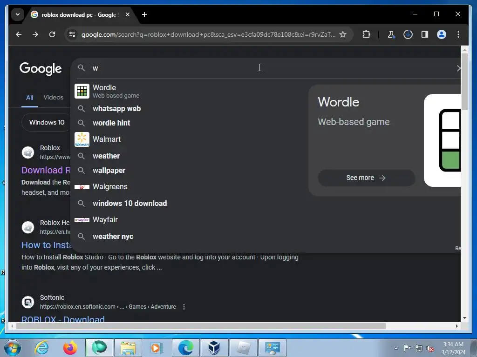Open site information icon in address bar
The height and width of the screenshot is (357, 477).
pyautogui.click(x=72, y=34)
